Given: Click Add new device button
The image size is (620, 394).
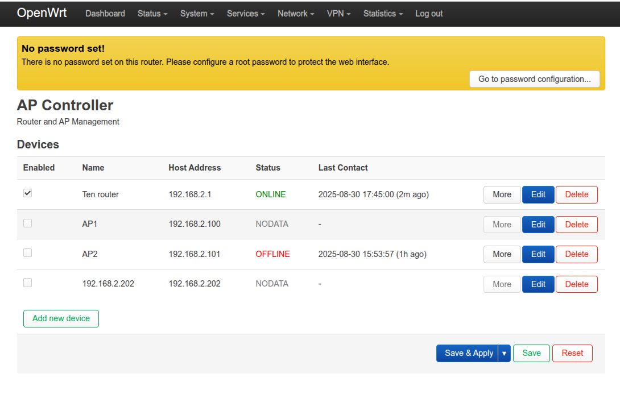Looking at the screenshot, I should click(x=61, y=318).
